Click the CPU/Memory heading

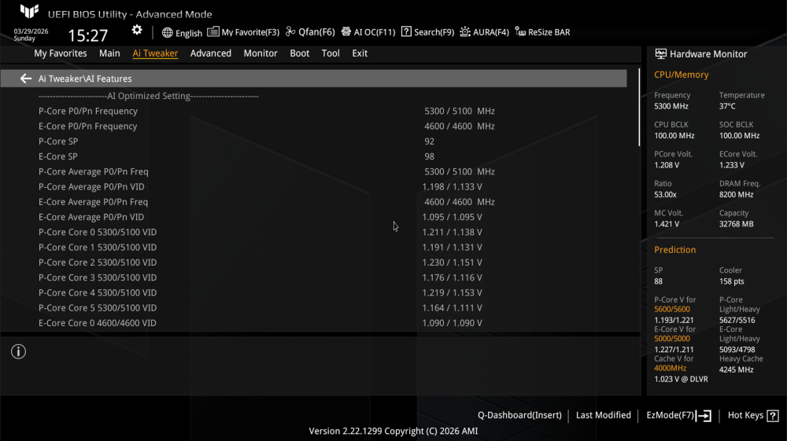(681, 75)
